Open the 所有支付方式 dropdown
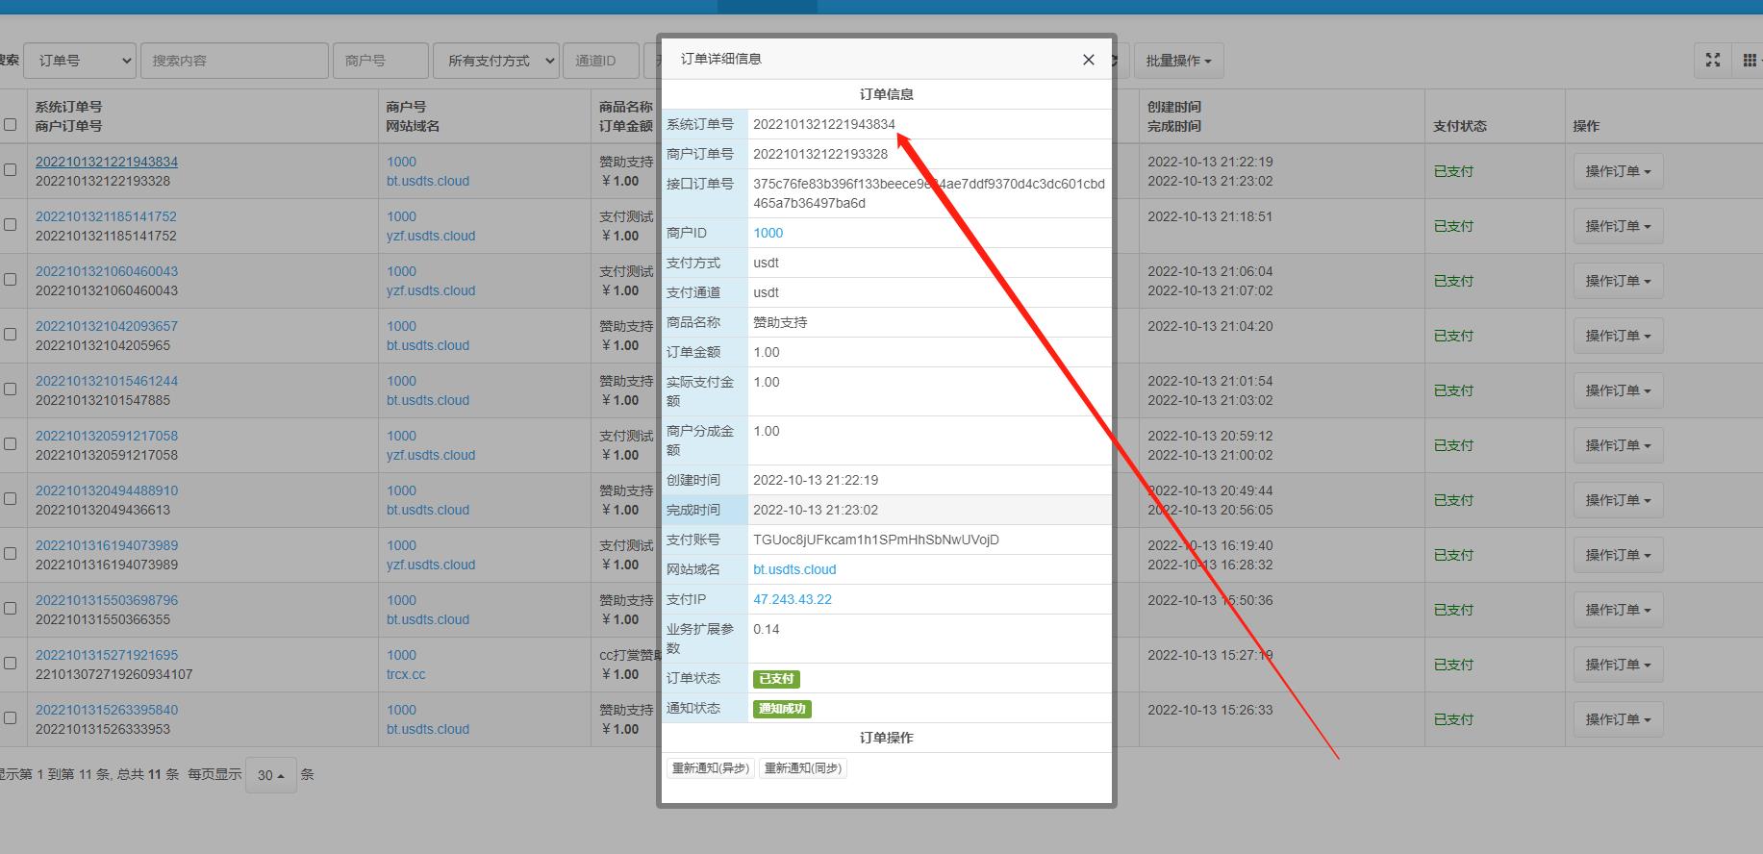Image resolution: width=1763 pixels, height=854 pixels. [495, 61]
